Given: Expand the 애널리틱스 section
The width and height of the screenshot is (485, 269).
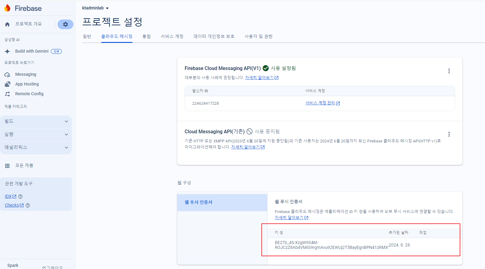Looking at the screenshot, I should pyautogui.click(x=36, y=148).
